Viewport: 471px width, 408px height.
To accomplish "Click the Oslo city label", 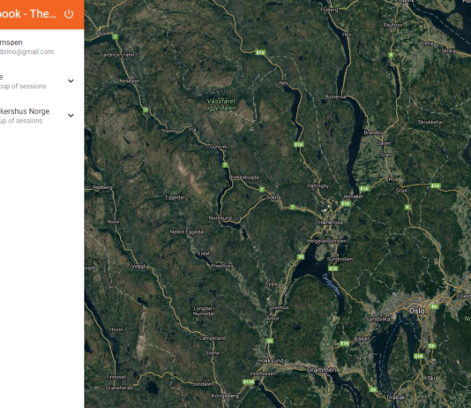I will coord(417,311).
